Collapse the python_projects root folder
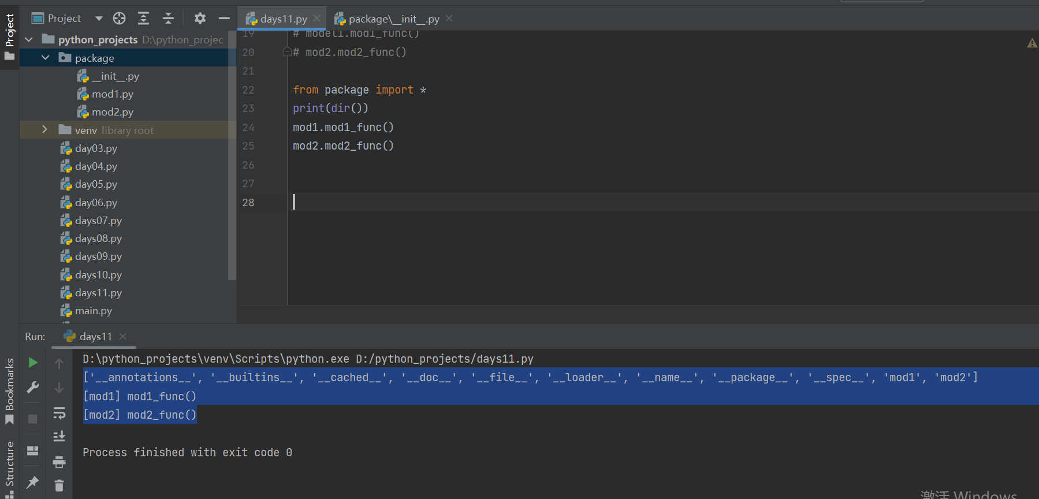 (x=29, y=40)
